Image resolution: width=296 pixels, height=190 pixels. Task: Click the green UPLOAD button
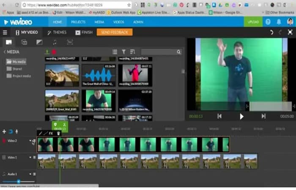click(x=253, y=22)
